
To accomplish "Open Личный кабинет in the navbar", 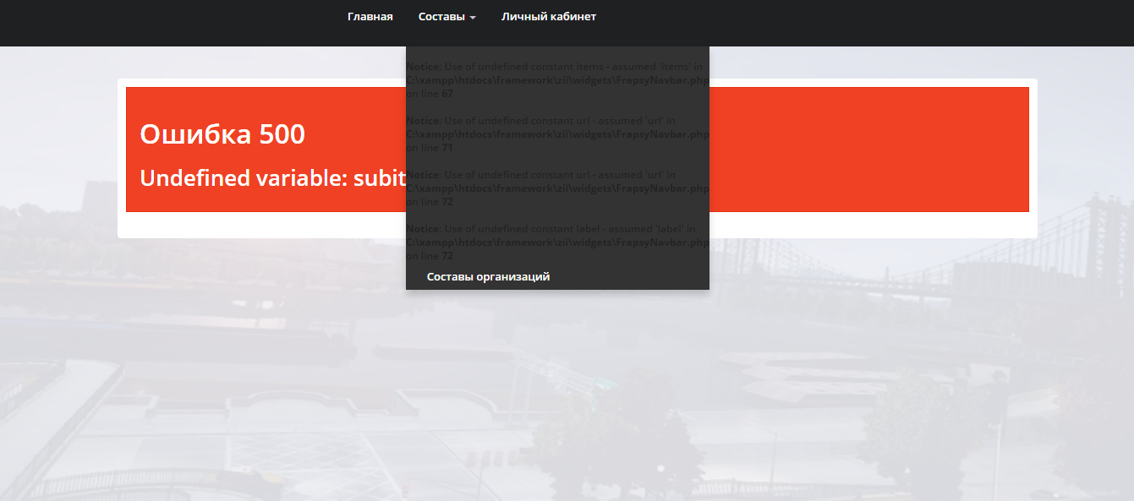I will pos(549,17).
